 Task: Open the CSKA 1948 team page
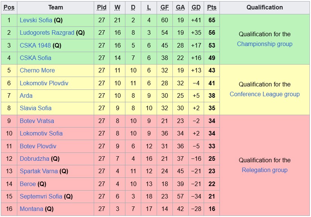click(x=35, y=45)
